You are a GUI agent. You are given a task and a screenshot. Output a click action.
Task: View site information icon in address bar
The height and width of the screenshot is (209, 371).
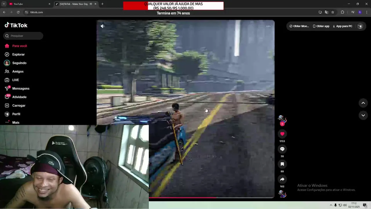[26, 12]
